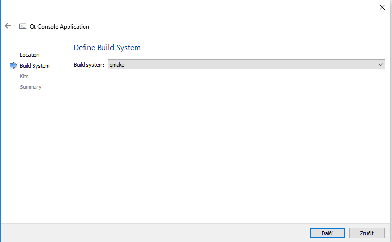Click the Define Build System heading
The image size is (392, 242).
click(107, 48)
